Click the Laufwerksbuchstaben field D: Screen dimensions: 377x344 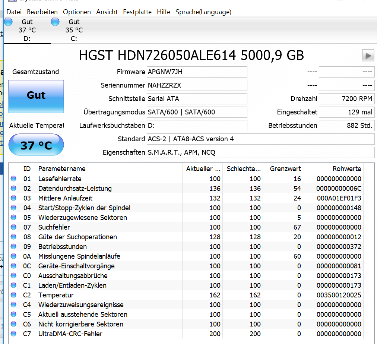[197, 126]
